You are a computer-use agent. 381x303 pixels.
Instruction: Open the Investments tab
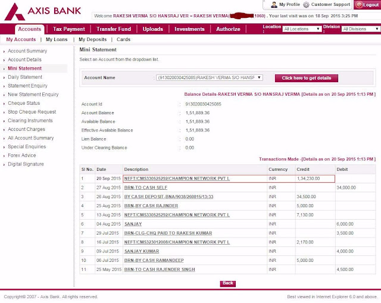[189, 29]
